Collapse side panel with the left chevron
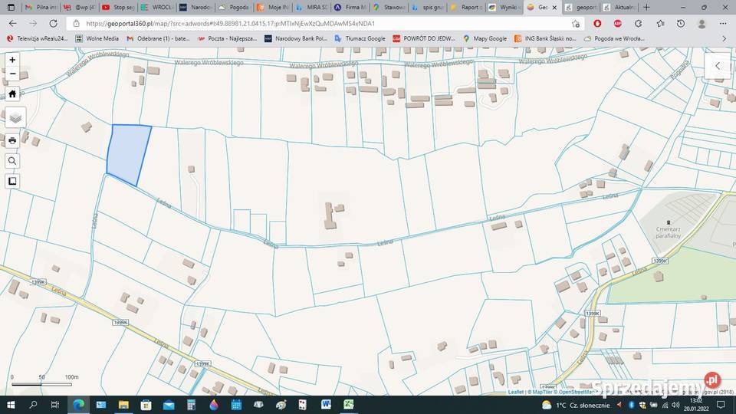This screenshot has width=736, height=414. [x=718, y=66]
